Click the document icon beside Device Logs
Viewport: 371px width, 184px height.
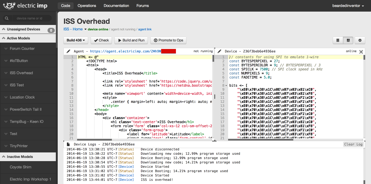coord(68,144)
